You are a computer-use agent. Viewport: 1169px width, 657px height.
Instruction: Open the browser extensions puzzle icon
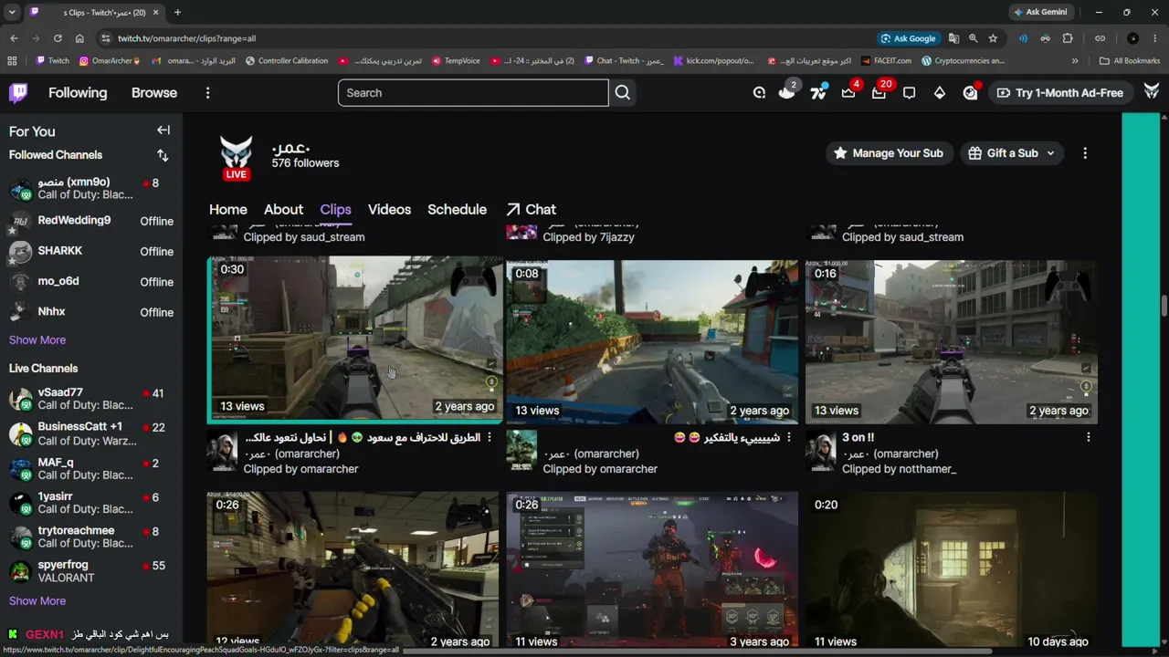click(1068, 38)
